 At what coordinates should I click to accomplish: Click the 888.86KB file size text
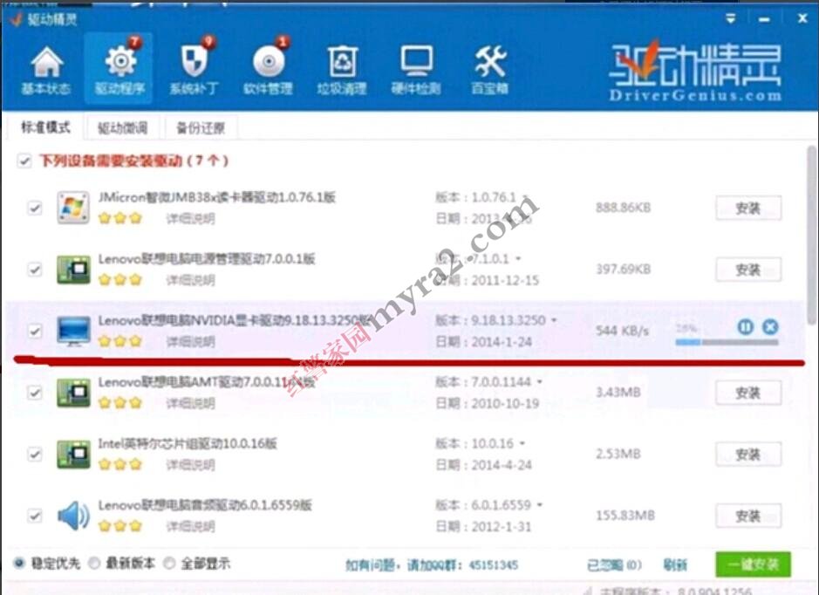[x=623, y=208]
